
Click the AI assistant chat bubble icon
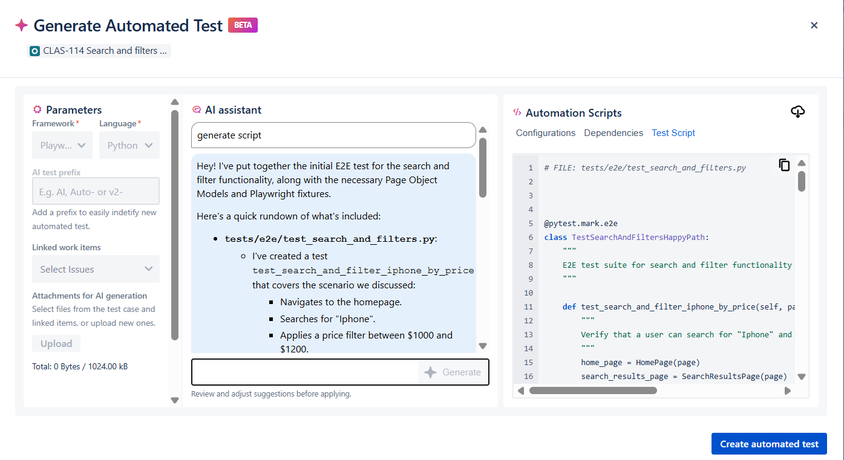tap(197, 109)
